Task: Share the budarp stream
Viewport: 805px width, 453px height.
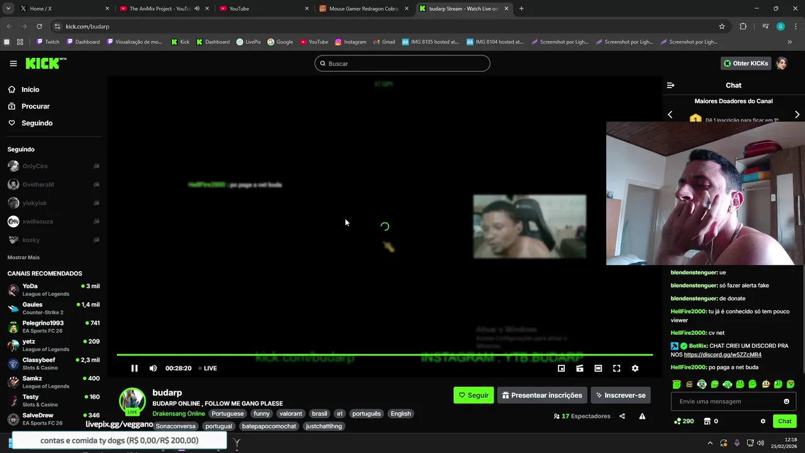Action: click(x=622, y=416)
